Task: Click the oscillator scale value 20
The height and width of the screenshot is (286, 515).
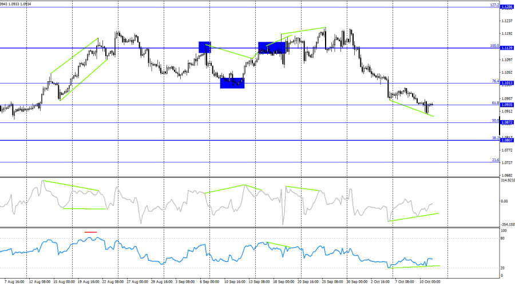Action: tap(502, 268)
